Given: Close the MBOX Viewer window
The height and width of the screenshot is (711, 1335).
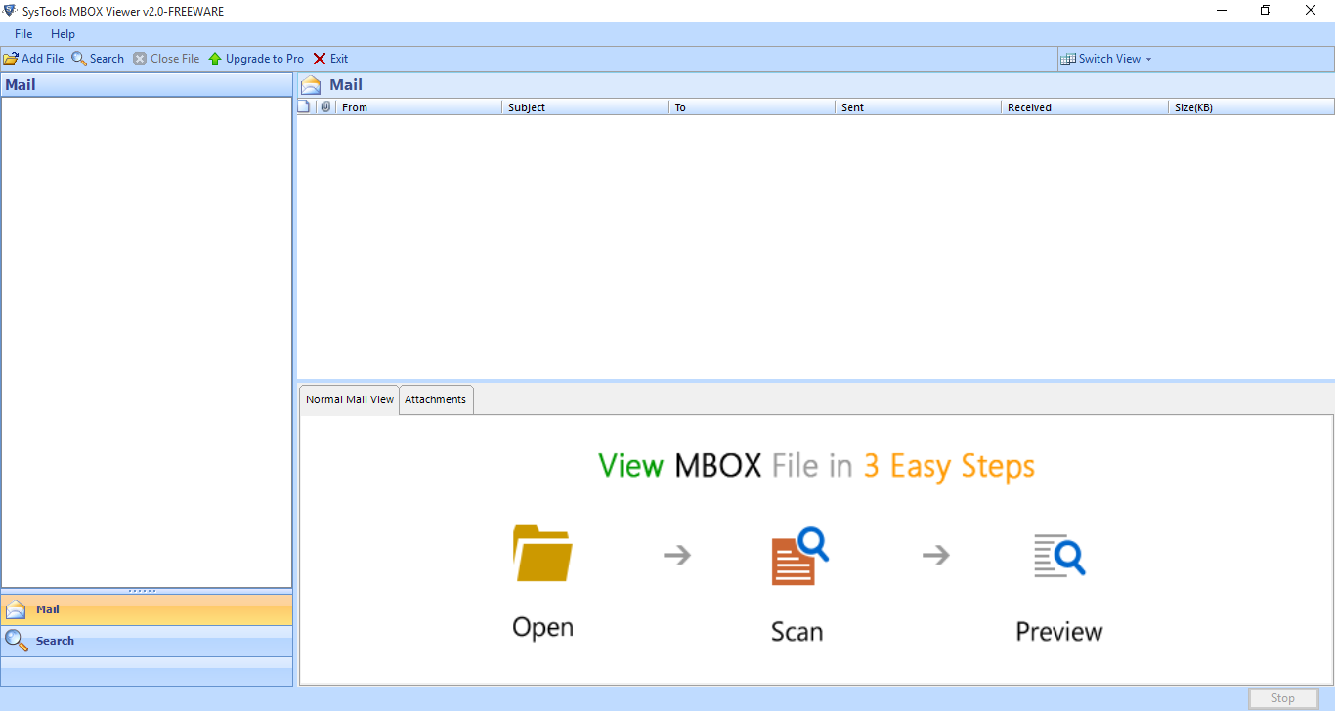Looking at the screenshot, I should [x=1311, y=11].
